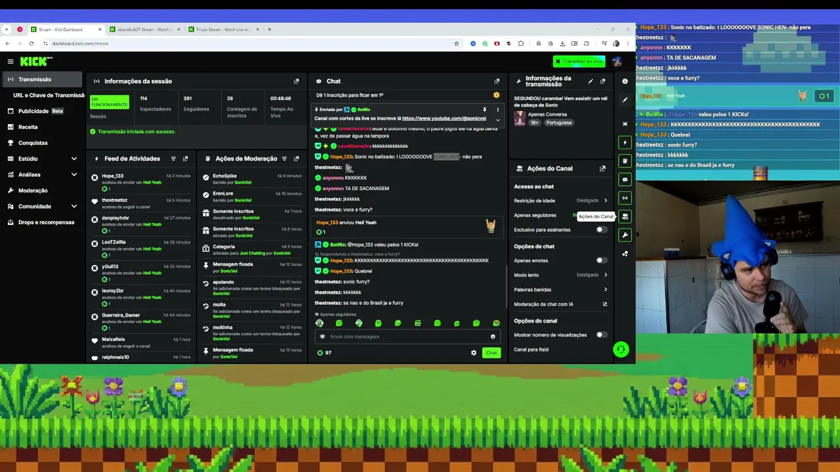Click the browser address bar
Image resolution: width=840 pixels, height=472 pixels.
(246, 44)
